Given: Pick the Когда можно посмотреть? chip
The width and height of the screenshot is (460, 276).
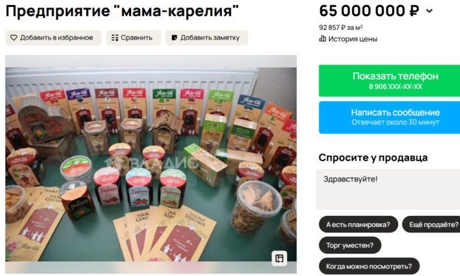Looking at the screenshot, I should point(369,266).
